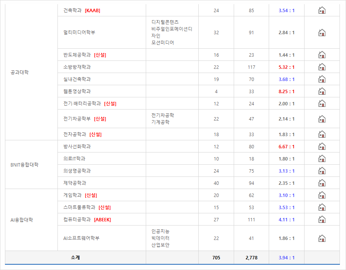
Task: Select the 멀티미디어학부 department name
Action: point(79,32)
